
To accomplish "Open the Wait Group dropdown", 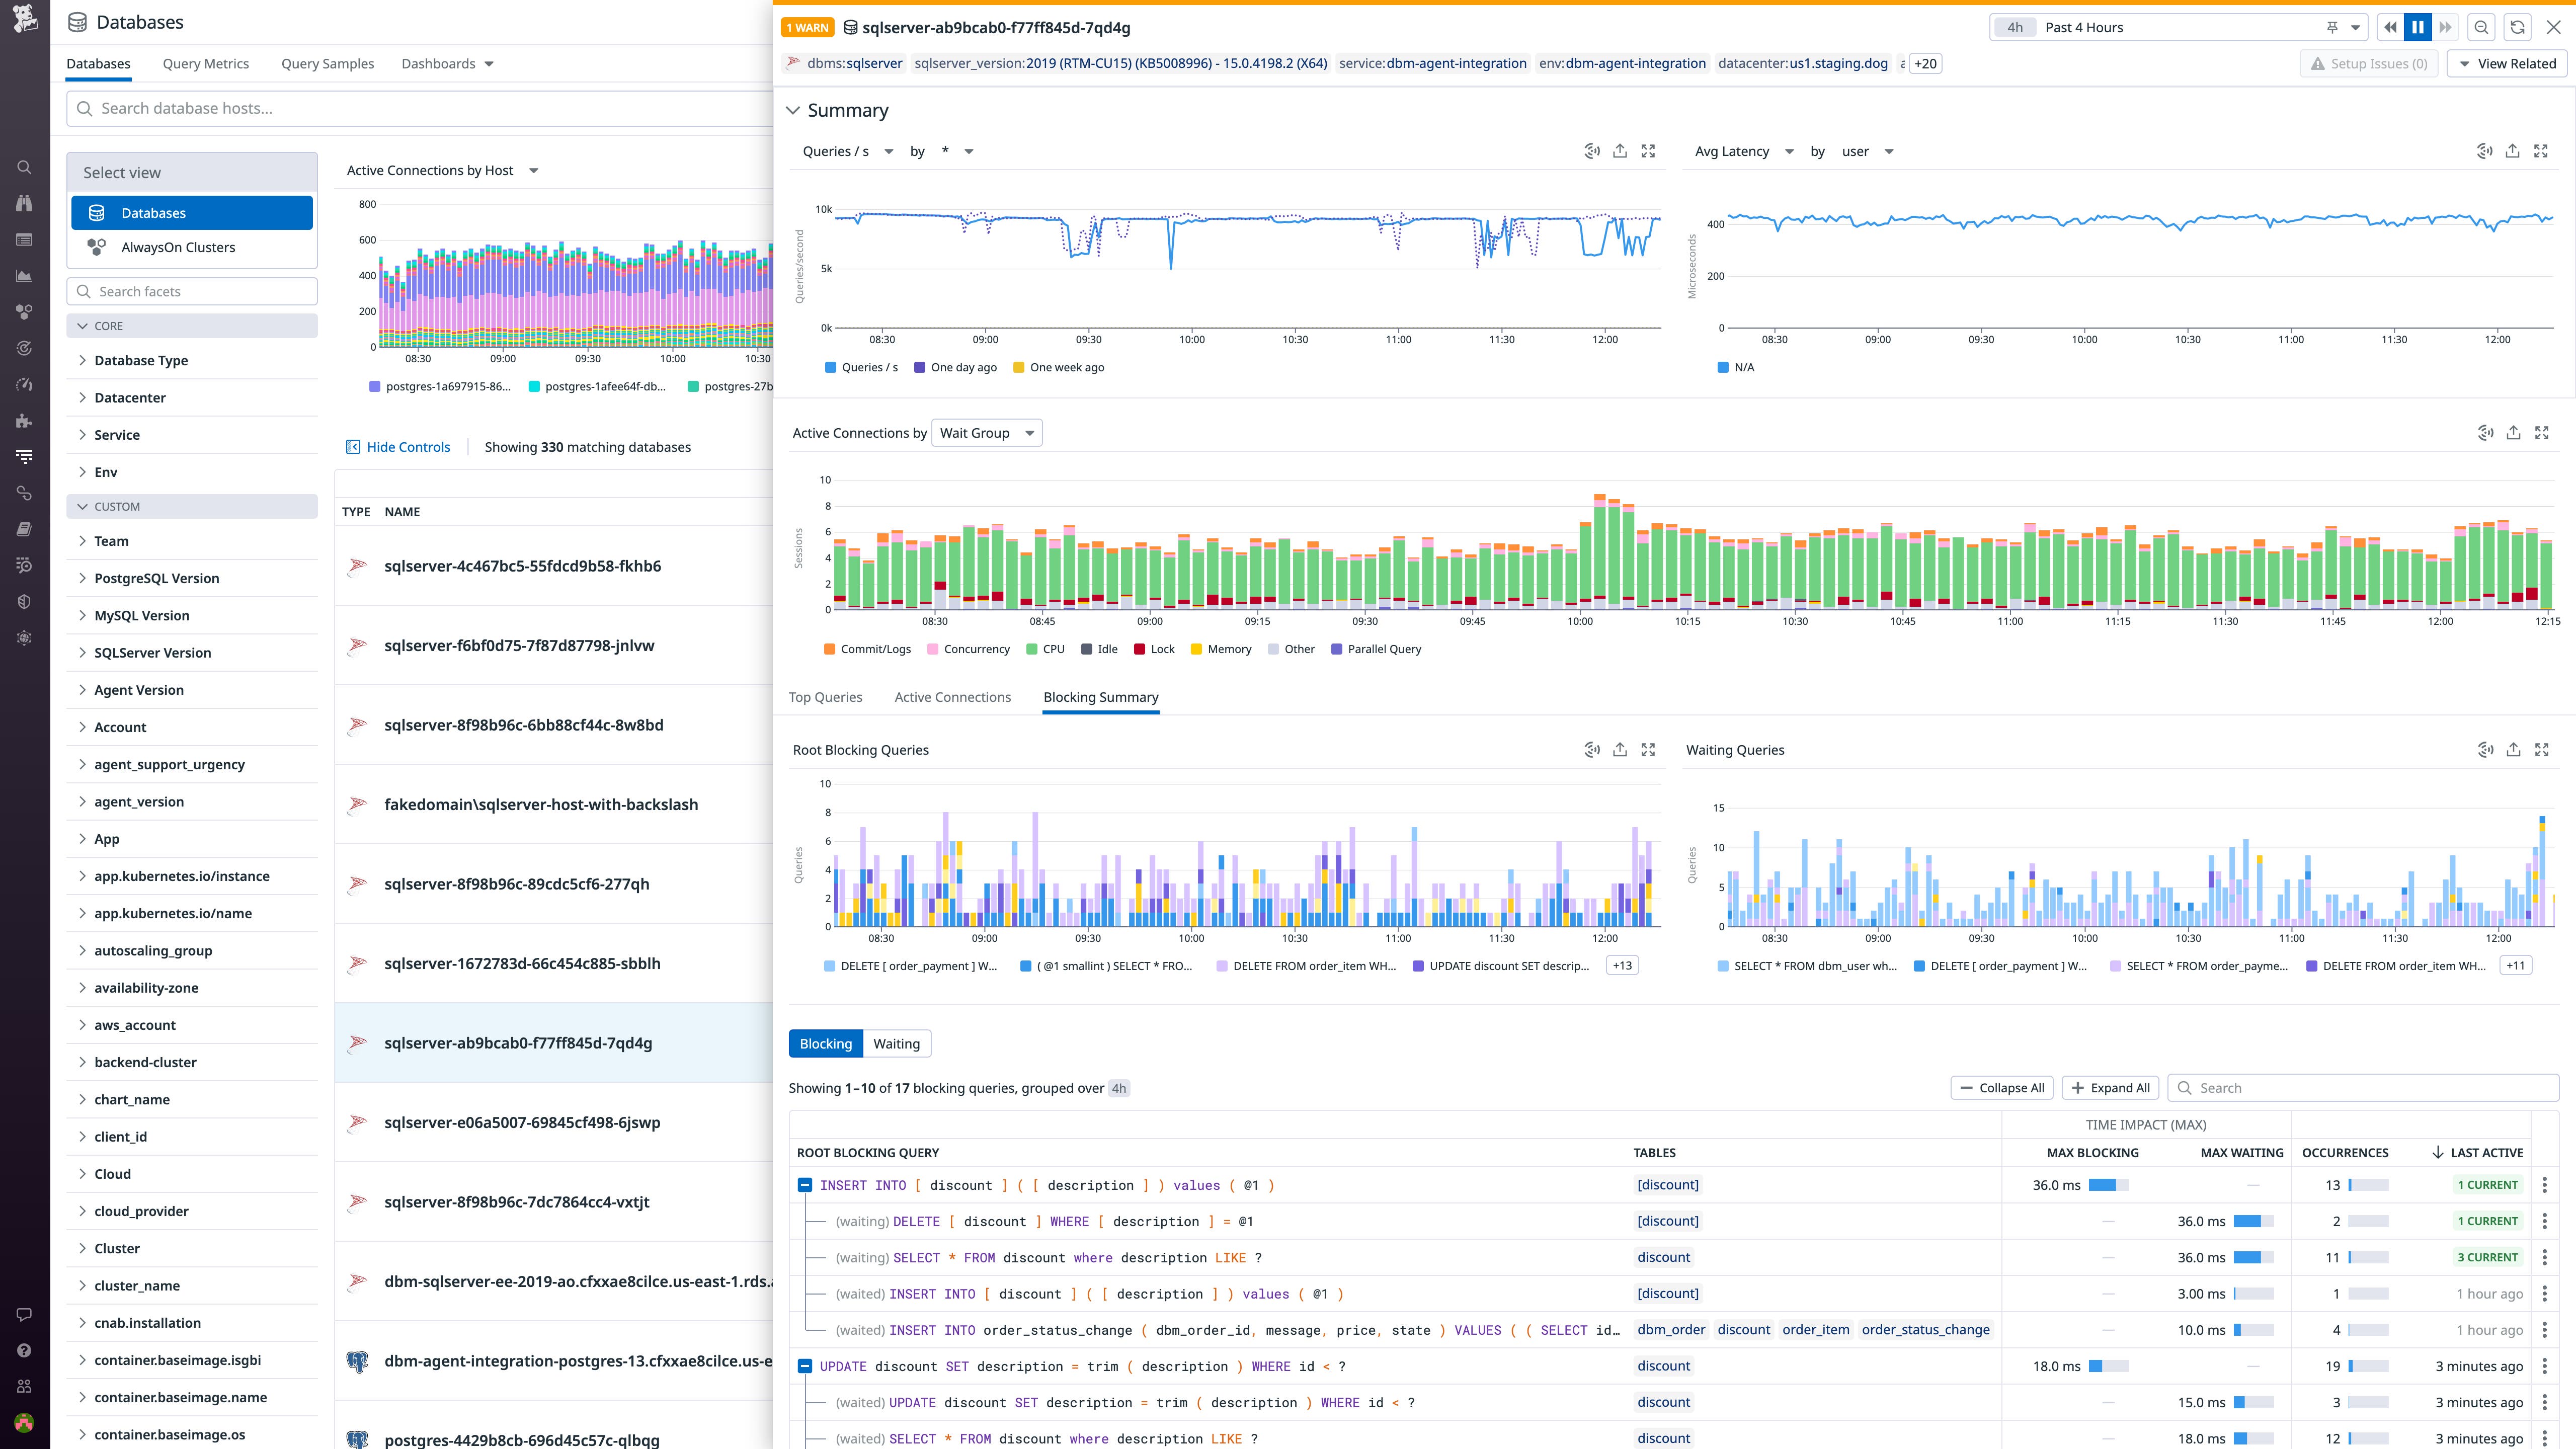I will click(986, 432).
